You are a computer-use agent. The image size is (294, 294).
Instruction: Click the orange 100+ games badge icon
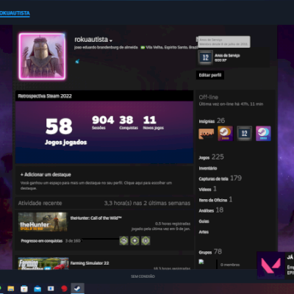(x=206, y=134)
